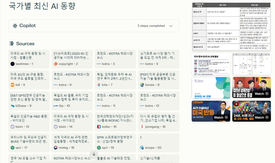Open the IP Focus 미국의 AI 규제 image
Image resolution: width=275 pixels, height=163 pixels.
click(211, 87)
